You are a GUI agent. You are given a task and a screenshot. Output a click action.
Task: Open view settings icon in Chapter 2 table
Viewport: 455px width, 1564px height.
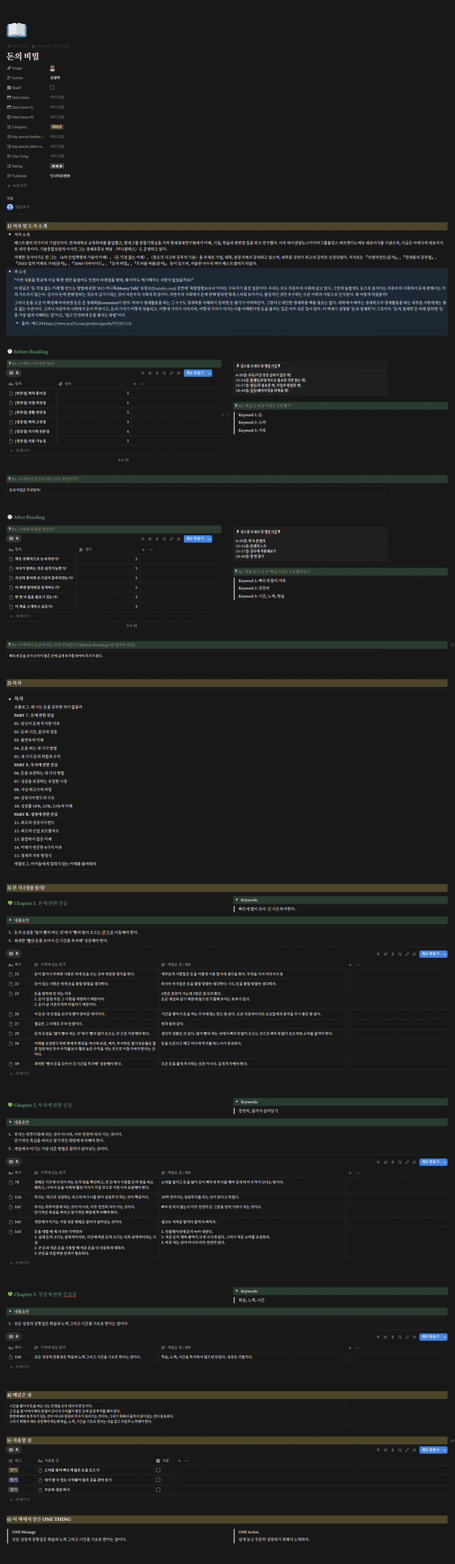(x=414, y=1162)
